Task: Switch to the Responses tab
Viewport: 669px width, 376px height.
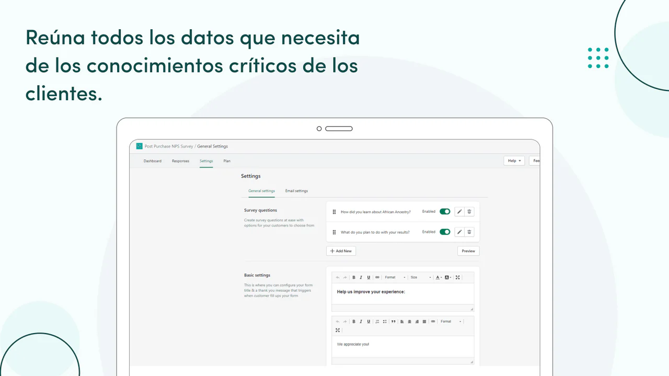Action: tap(180, 161)
